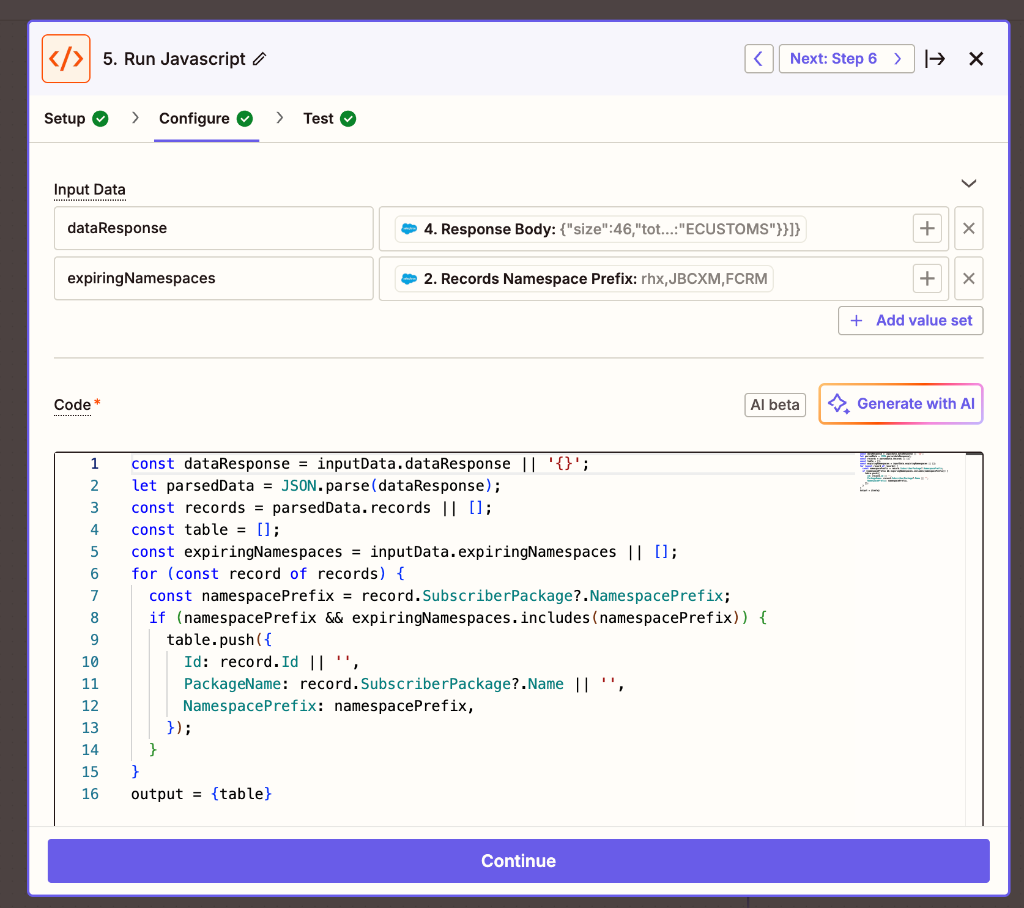Click code line 5 expiringNamespaces declaration
The image size is (1024, 908).
pos(404,552)
